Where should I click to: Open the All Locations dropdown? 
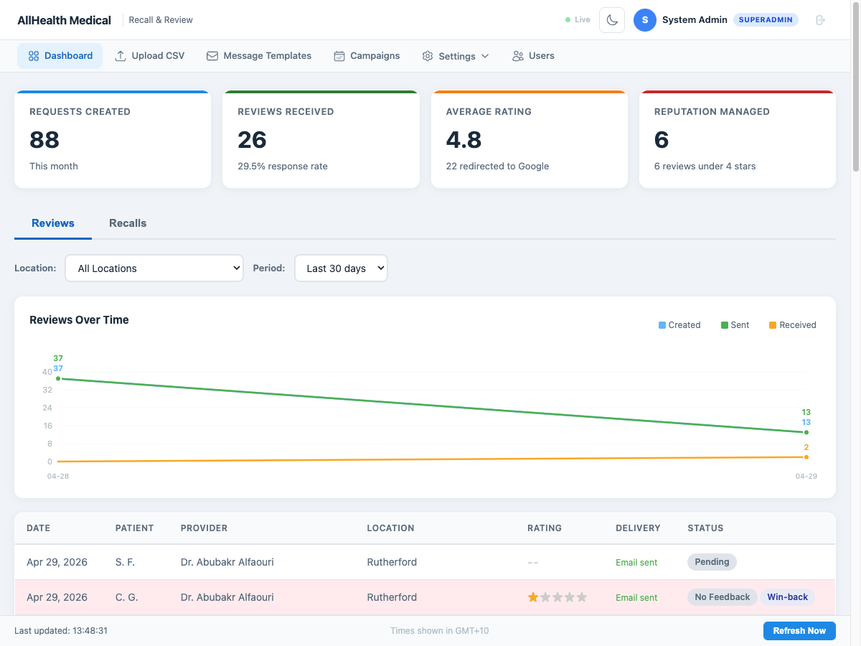coord(154,268)
